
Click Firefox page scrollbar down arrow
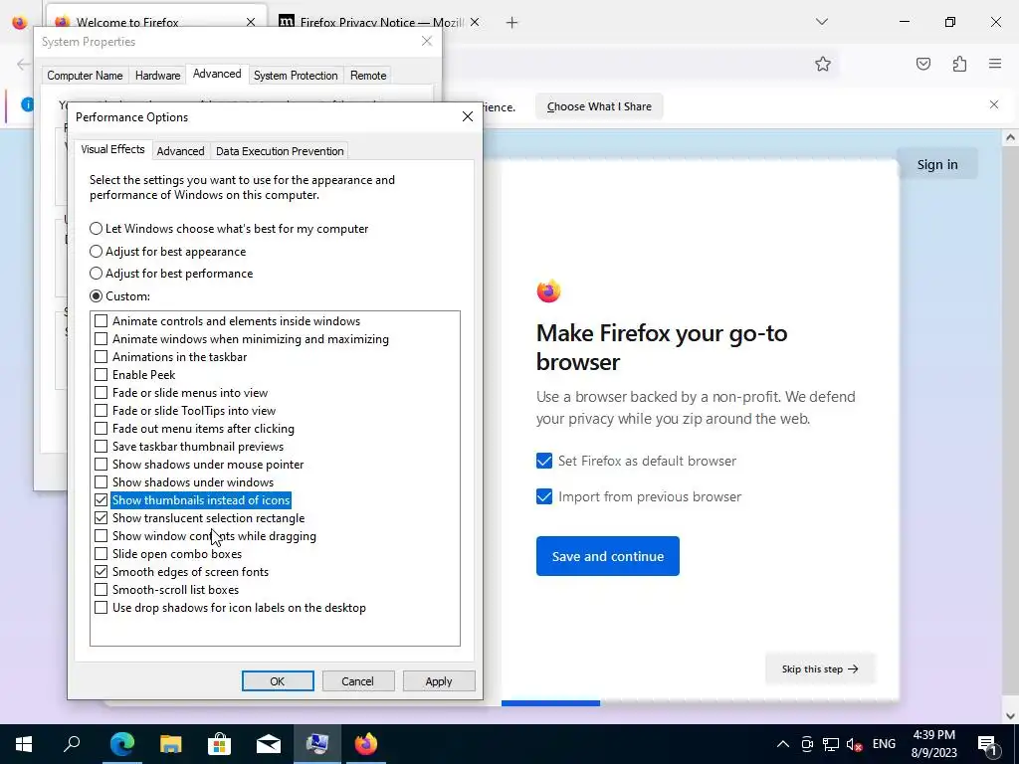pyautogui.click(x=1010, y=716)
